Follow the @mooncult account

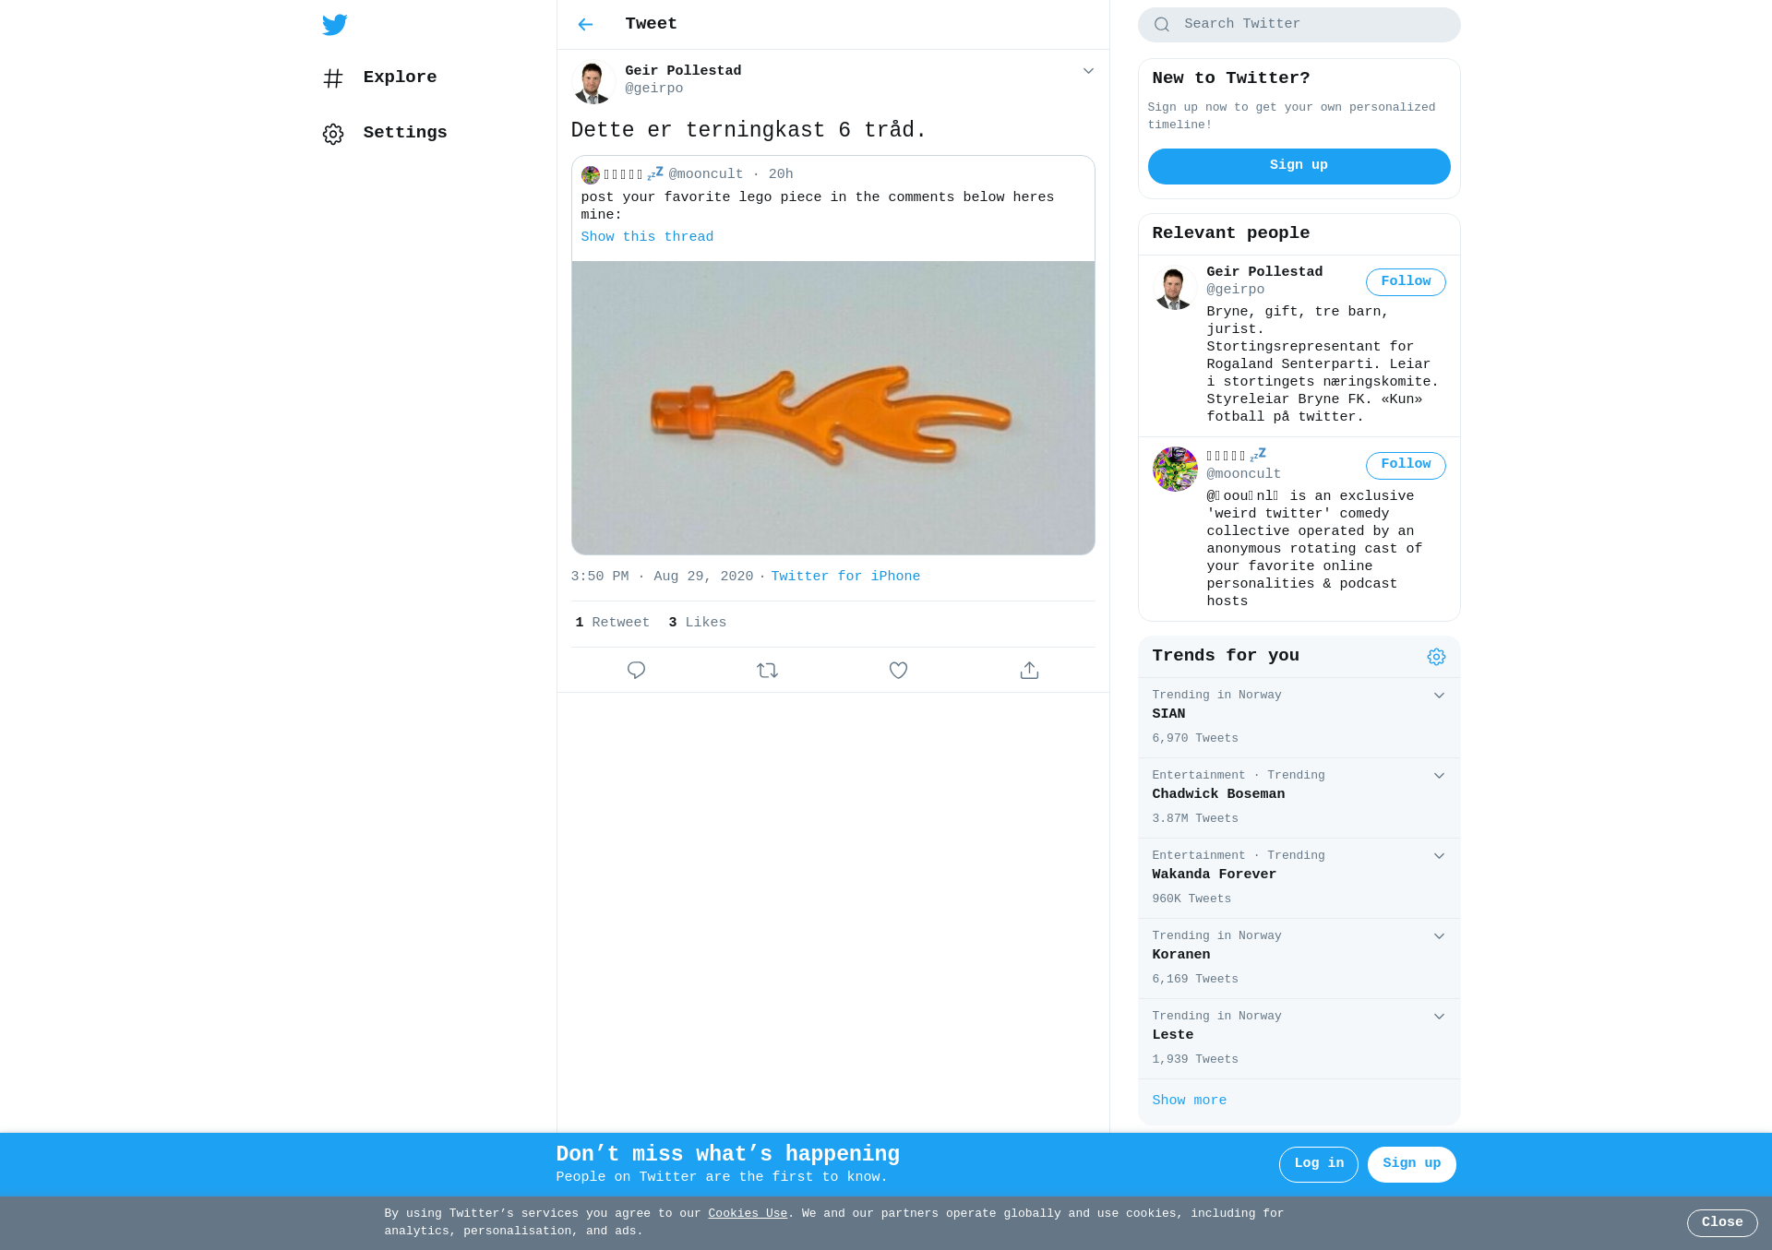pos(1406,465)
